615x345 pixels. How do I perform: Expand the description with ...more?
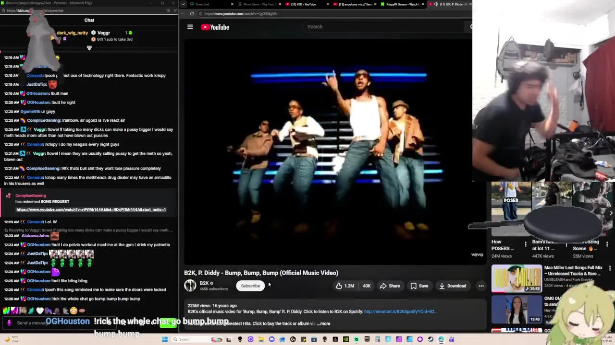(323, 323)
